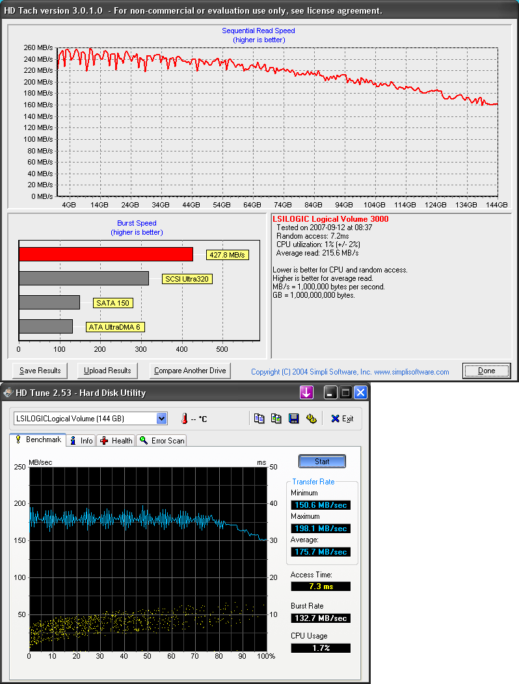Copy benchmark info as text in HD Tune
Image resolution: width=519 pixels, height=684 pixels.
[x=259, y=418]
